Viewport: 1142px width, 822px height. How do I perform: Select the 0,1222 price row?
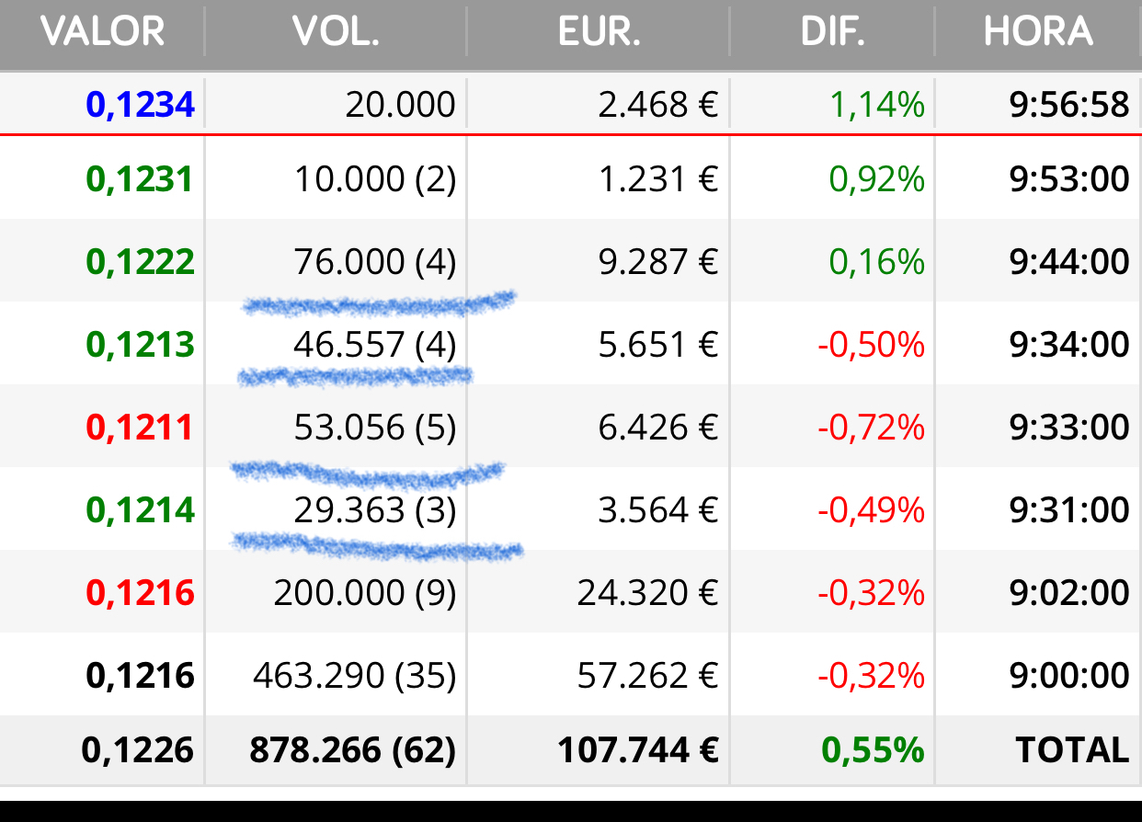(x=140, y=262)
